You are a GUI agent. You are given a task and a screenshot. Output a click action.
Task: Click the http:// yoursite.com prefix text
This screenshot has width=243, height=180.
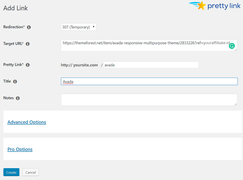pyautogui.click(x=79, y=65)
